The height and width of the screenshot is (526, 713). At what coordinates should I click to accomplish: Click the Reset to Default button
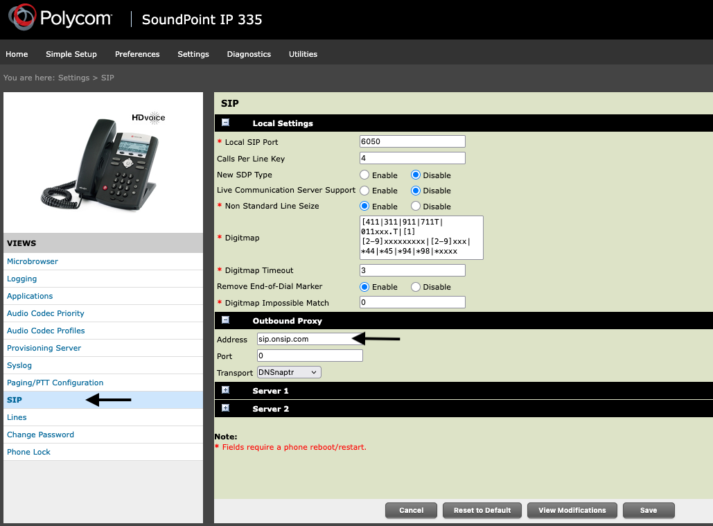(482, 510)
